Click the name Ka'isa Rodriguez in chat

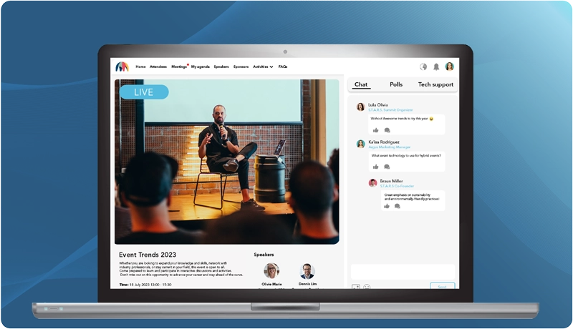384,142
